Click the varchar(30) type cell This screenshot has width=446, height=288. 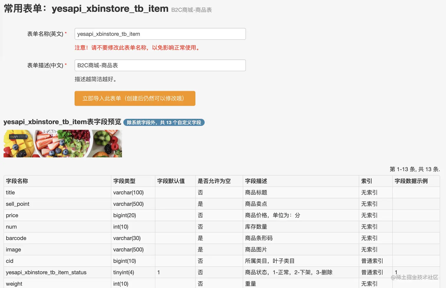click(x=133, y=238)
